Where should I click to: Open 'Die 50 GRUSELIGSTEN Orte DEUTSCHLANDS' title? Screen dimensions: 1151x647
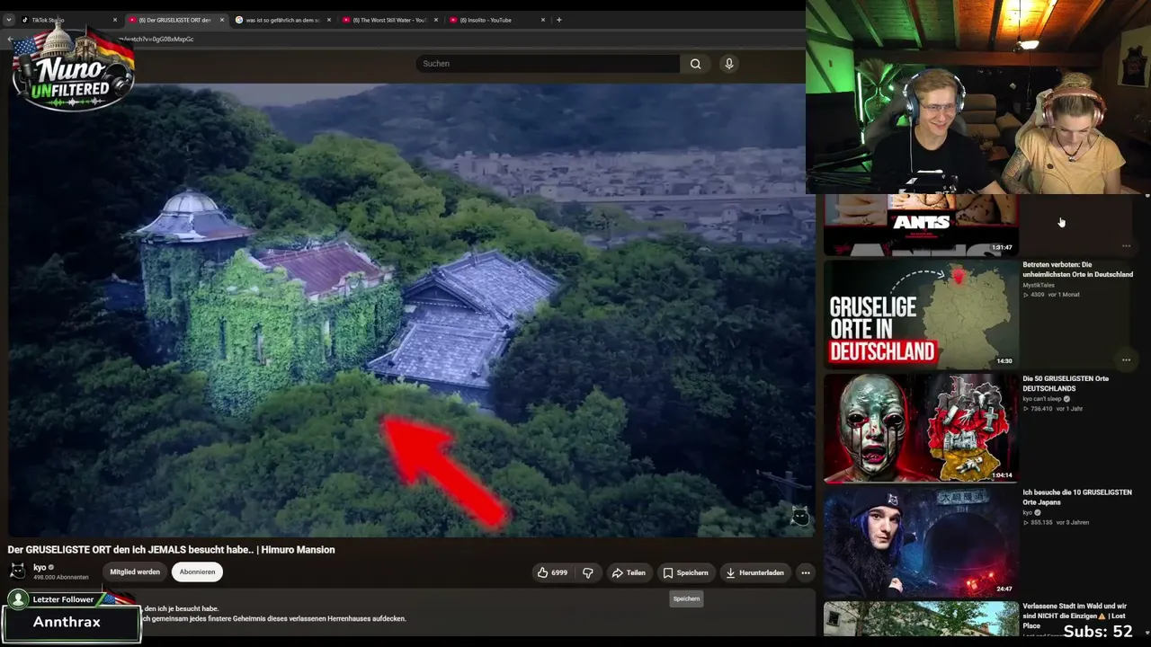[1066, 384]
